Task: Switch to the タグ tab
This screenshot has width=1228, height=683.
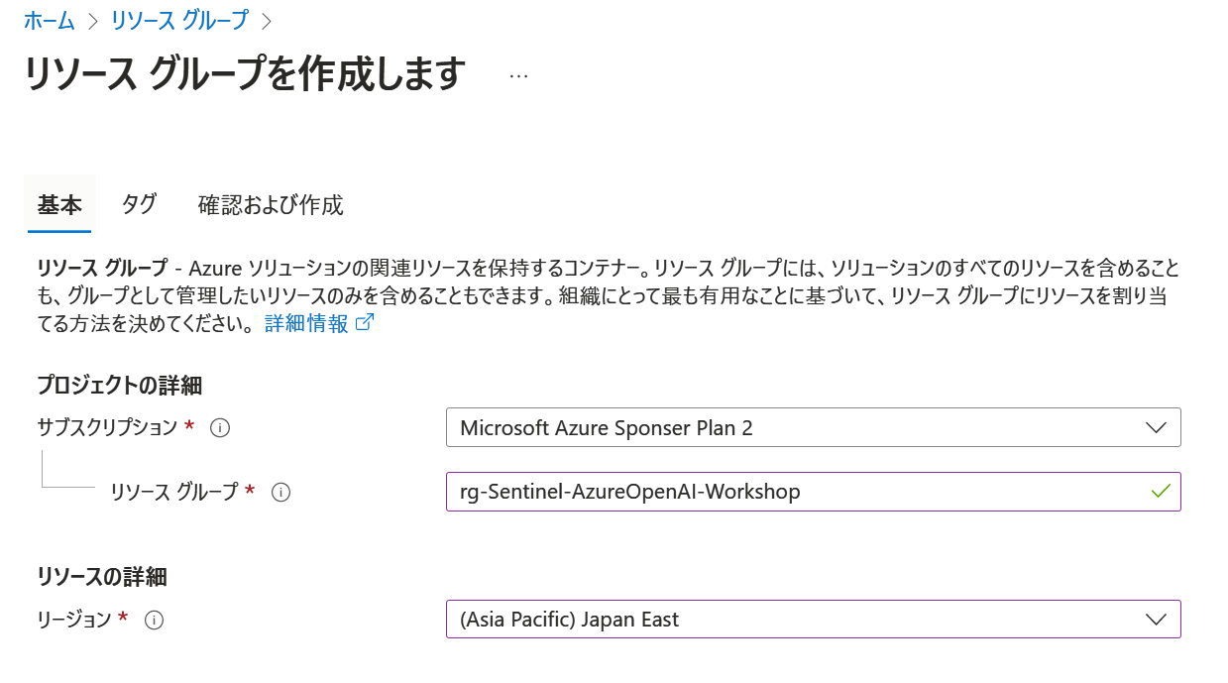Action: pos(139,205)
